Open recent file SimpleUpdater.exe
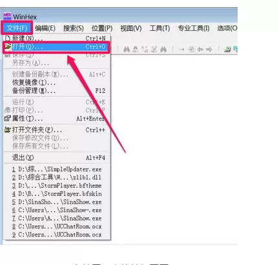Screen dimensions: 279x265 57,169
